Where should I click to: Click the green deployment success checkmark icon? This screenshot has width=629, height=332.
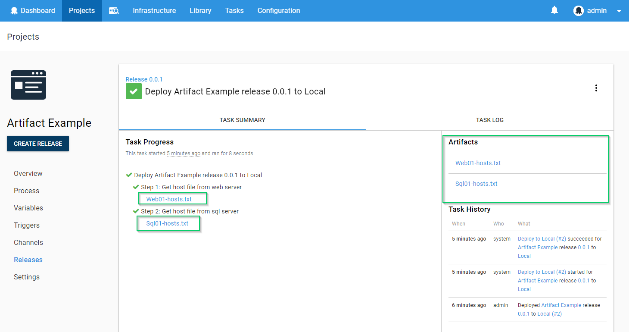pos(134,91)
